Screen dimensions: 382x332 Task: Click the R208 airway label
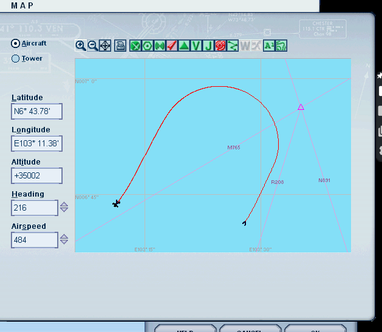[278, 182]
